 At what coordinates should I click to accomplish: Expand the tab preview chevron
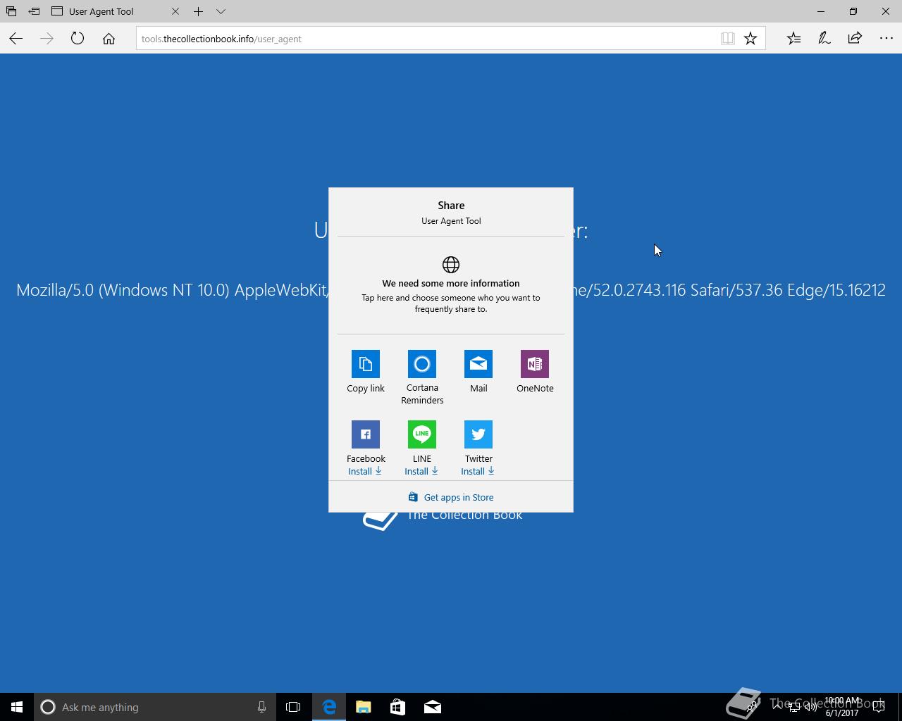[221, 11]
